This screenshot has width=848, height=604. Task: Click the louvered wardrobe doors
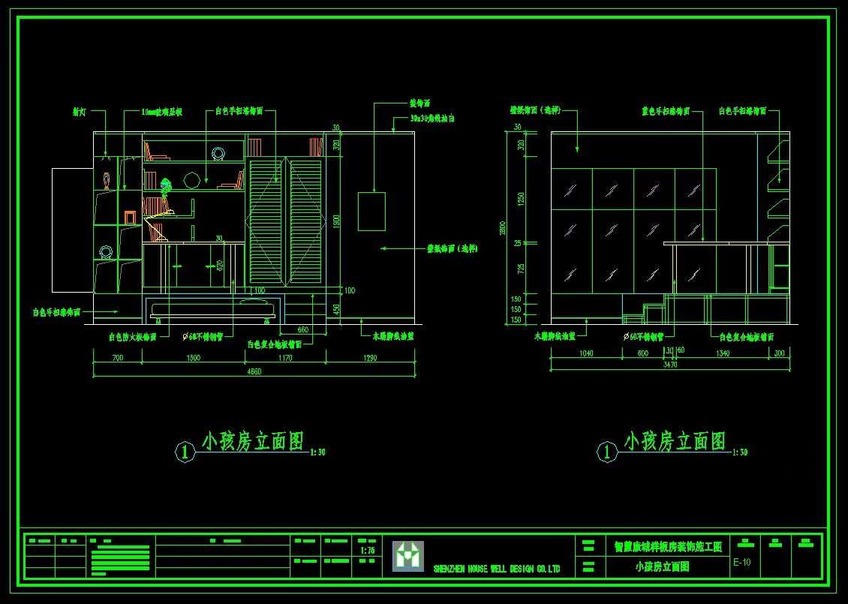[285, 221]
